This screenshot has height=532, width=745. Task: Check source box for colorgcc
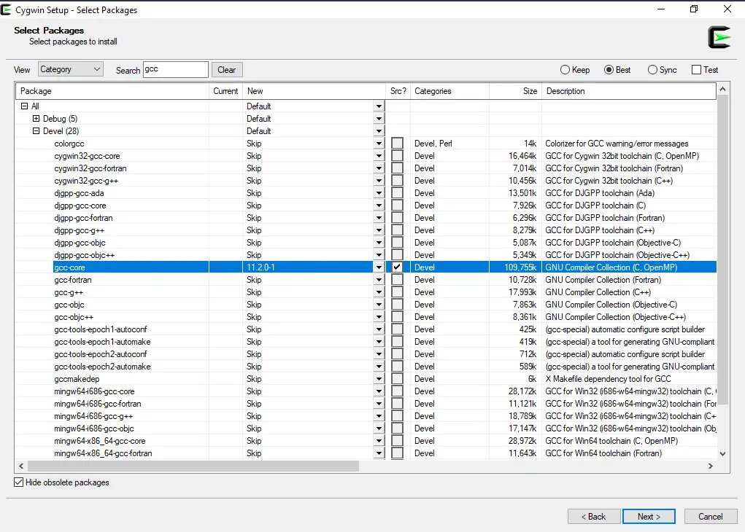point(397,144)
